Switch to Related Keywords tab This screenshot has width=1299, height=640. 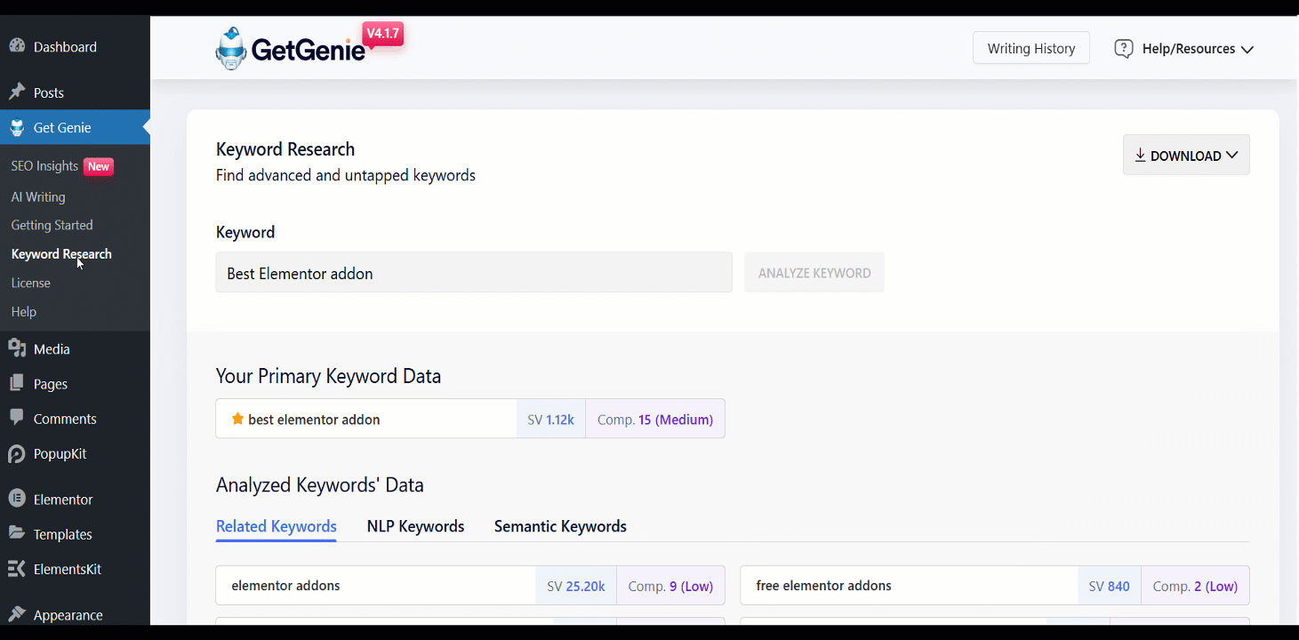point(277,526)
